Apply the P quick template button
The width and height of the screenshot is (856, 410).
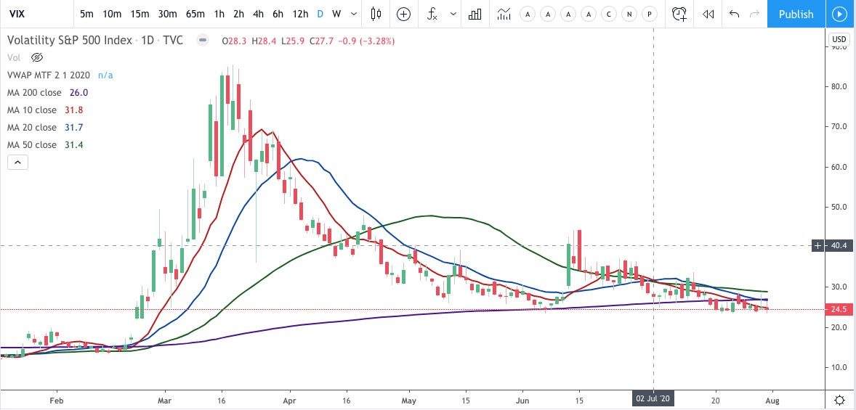coord(649,15)
